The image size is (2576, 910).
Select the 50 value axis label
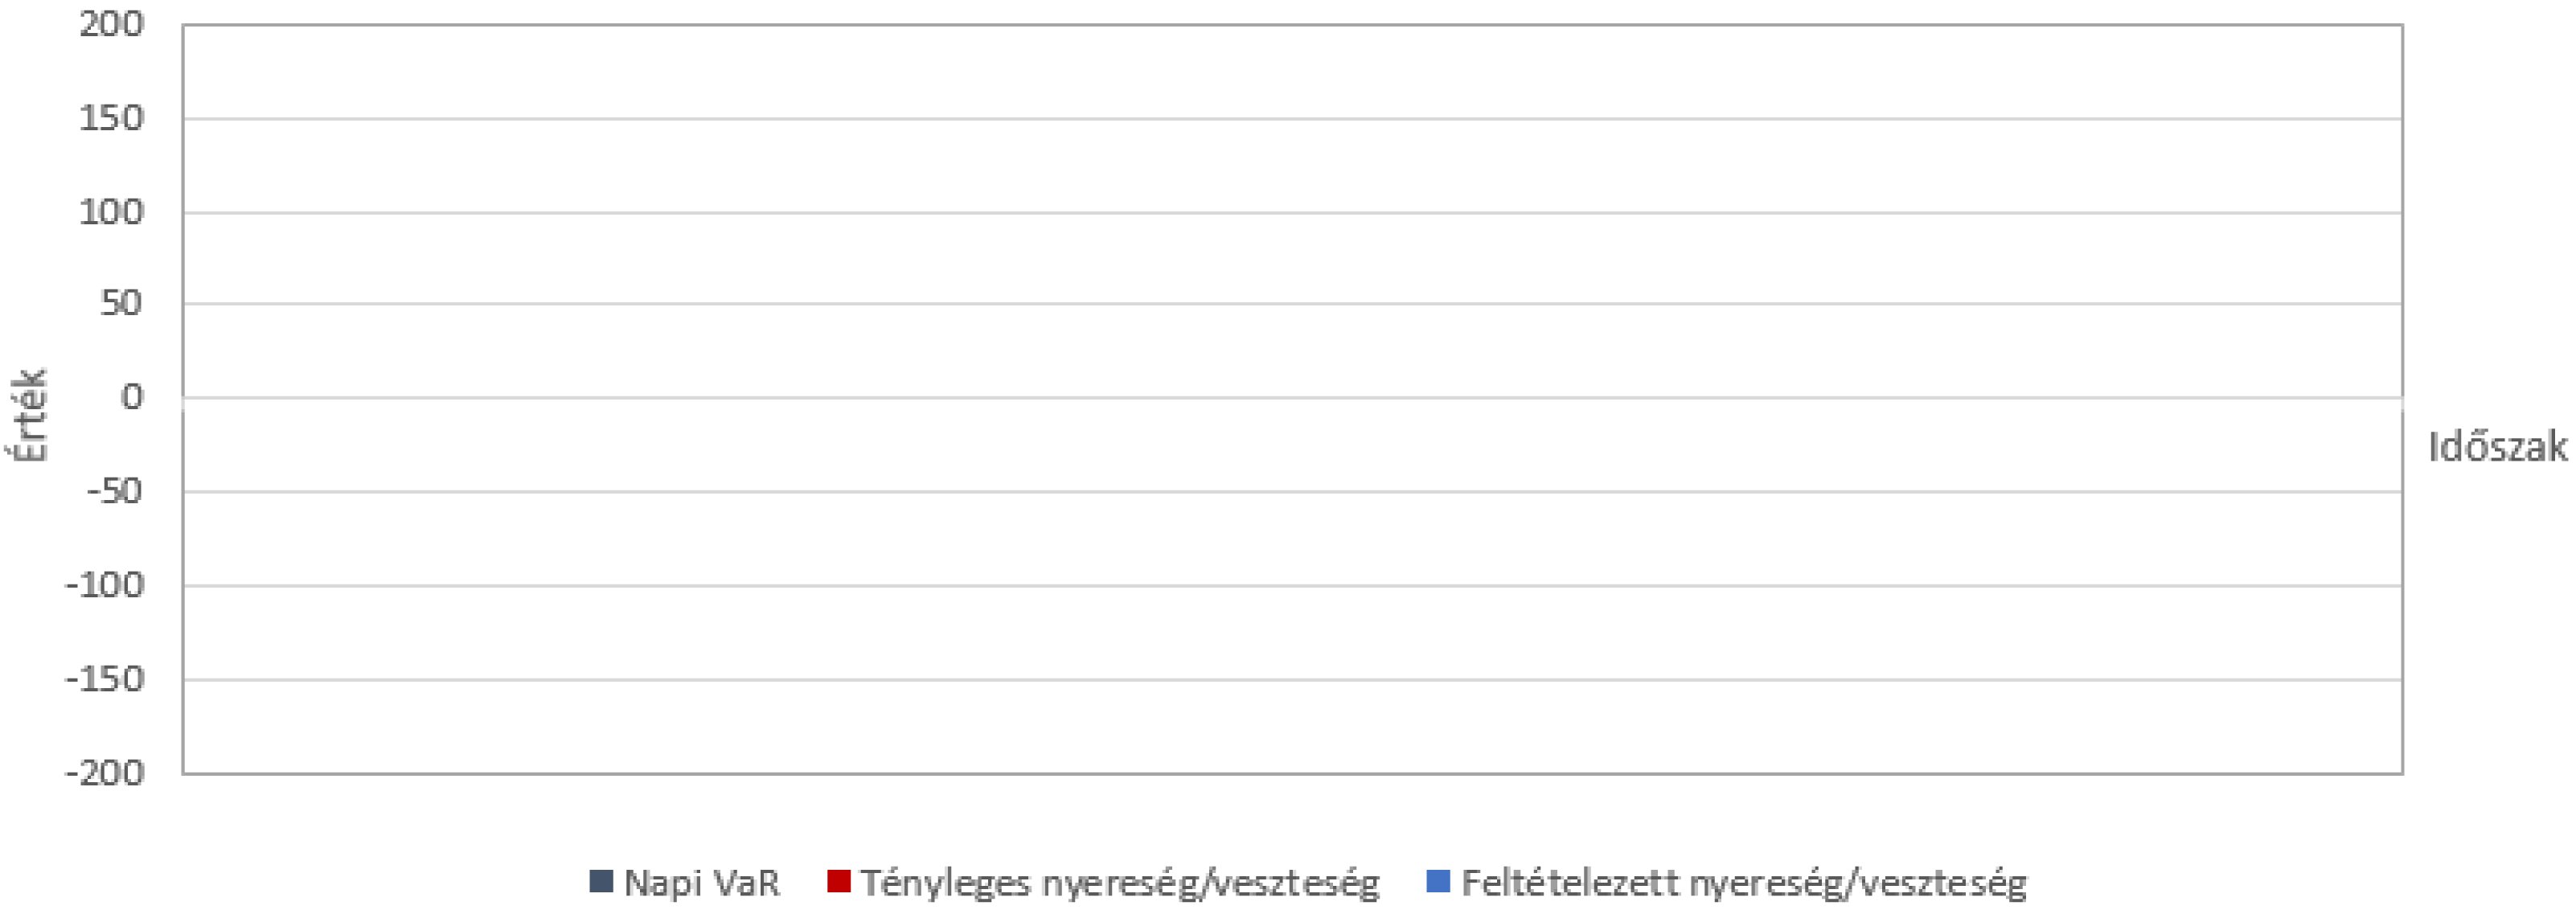(x=120, y=303)
